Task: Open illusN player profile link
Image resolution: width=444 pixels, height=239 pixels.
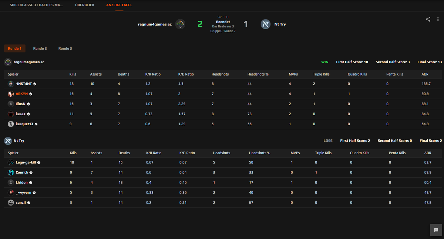Action: [20, 104]
